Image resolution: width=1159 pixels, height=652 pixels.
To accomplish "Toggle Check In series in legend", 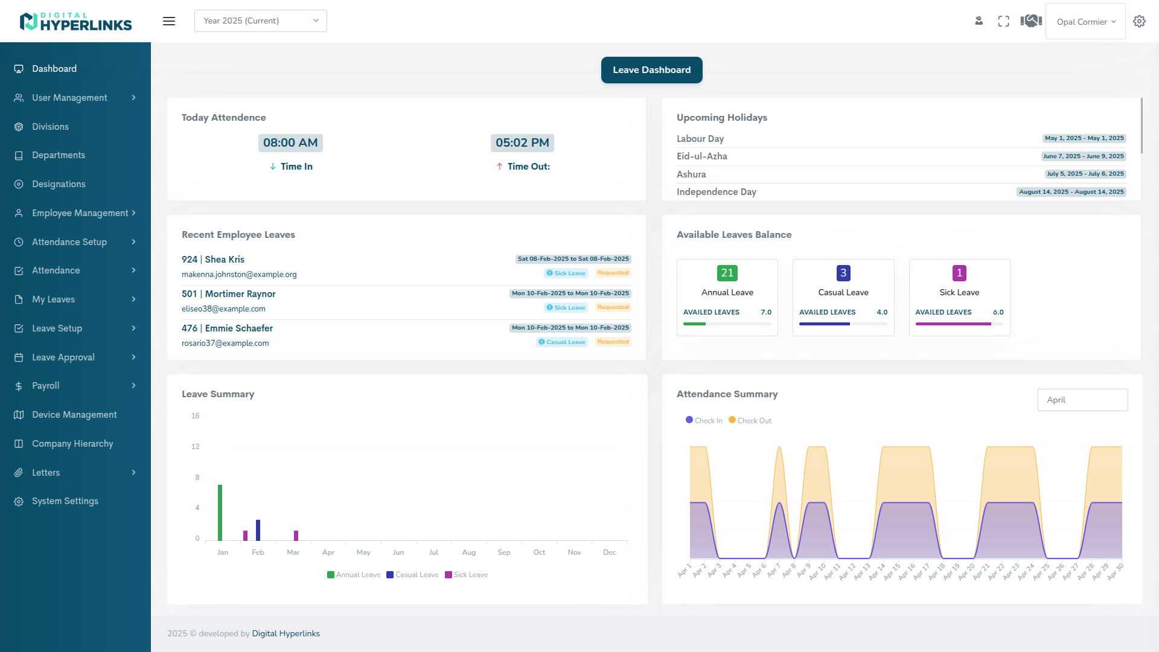I will (x=704, y=420).
